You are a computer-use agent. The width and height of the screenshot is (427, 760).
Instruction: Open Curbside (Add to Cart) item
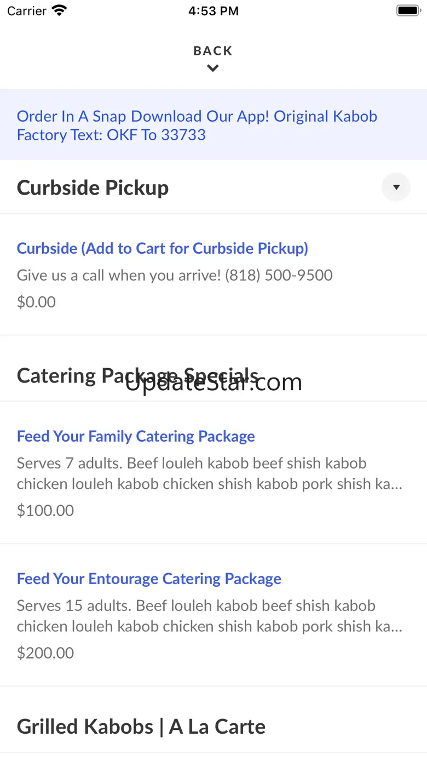click(x=163, y=248)
